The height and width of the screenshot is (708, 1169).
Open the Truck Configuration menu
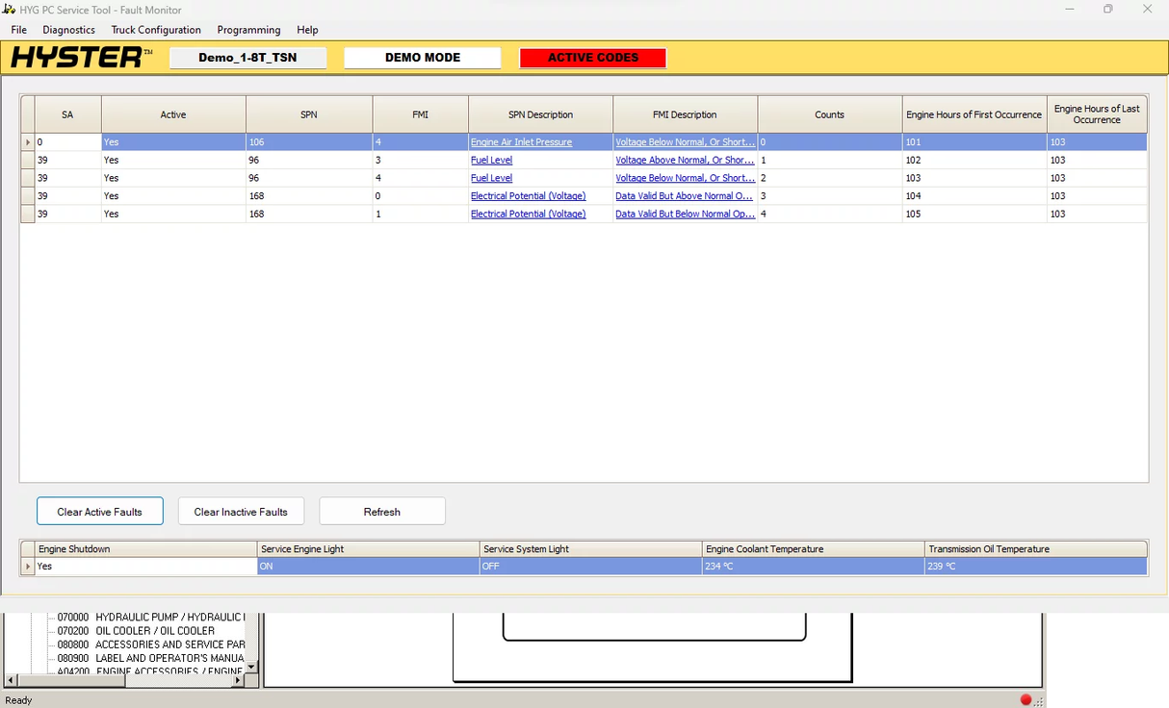(156, 30)
